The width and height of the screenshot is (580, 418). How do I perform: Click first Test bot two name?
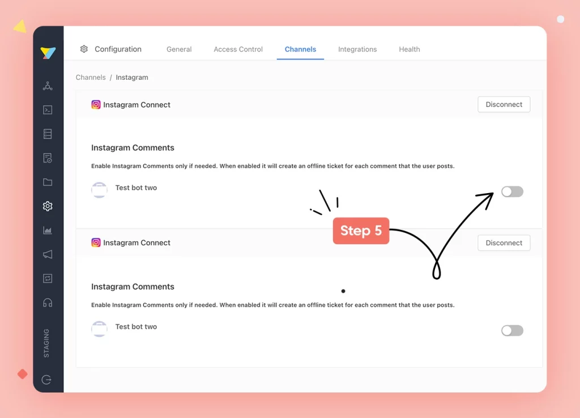[136, 187]
